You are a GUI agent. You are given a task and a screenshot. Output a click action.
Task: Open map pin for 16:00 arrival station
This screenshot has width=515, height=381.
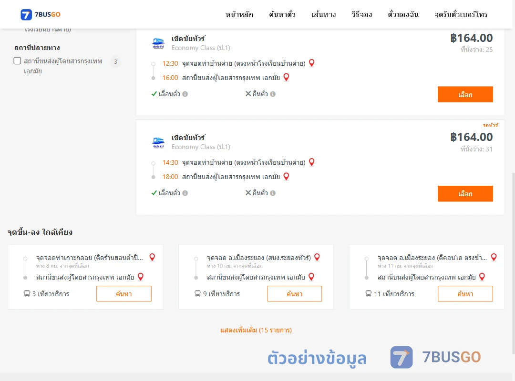coord(287,77)
